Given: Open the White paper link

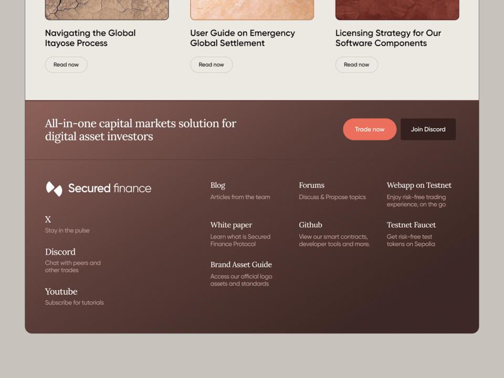Looking at the screenshot, I should tap(231, 225).
